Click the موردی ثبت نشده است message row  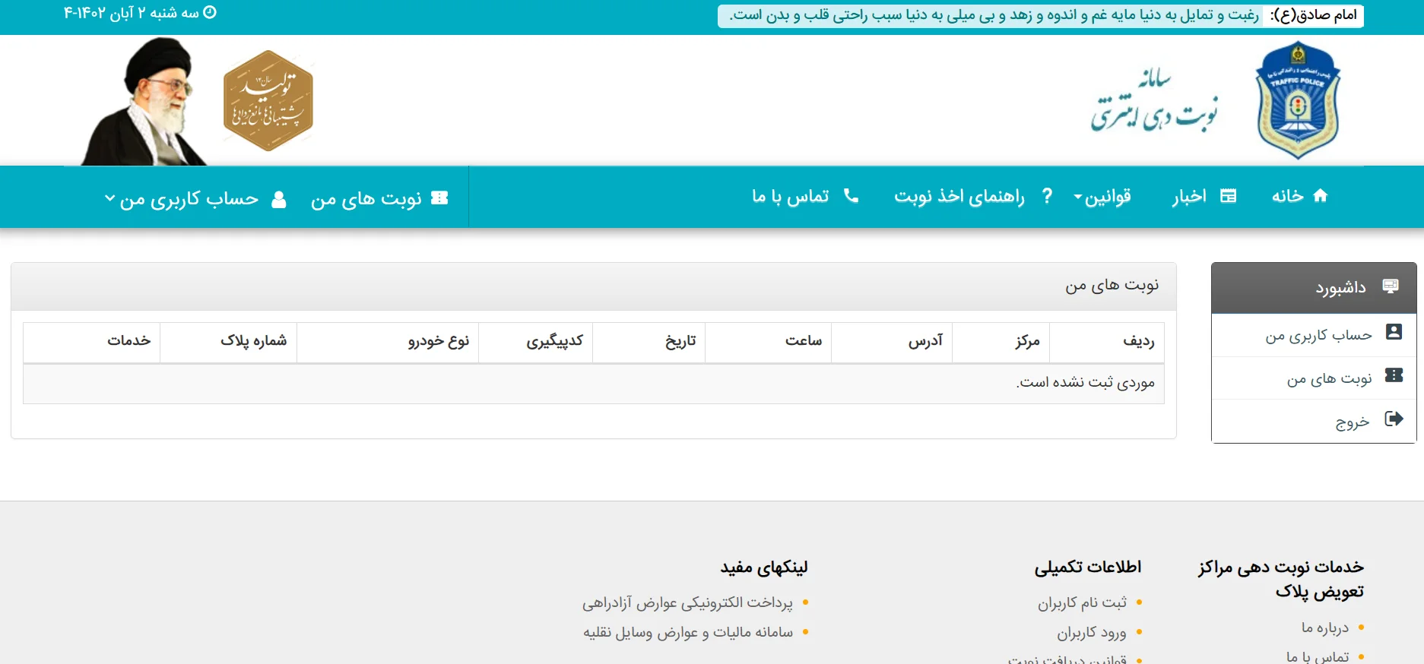pos(594,383)
